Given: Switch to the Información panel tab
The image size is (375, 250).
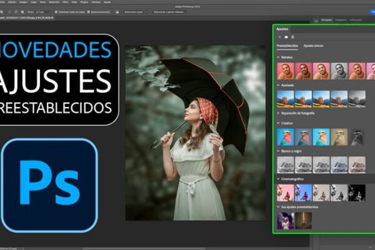Looking at the screenshot, I should point(356,20).
